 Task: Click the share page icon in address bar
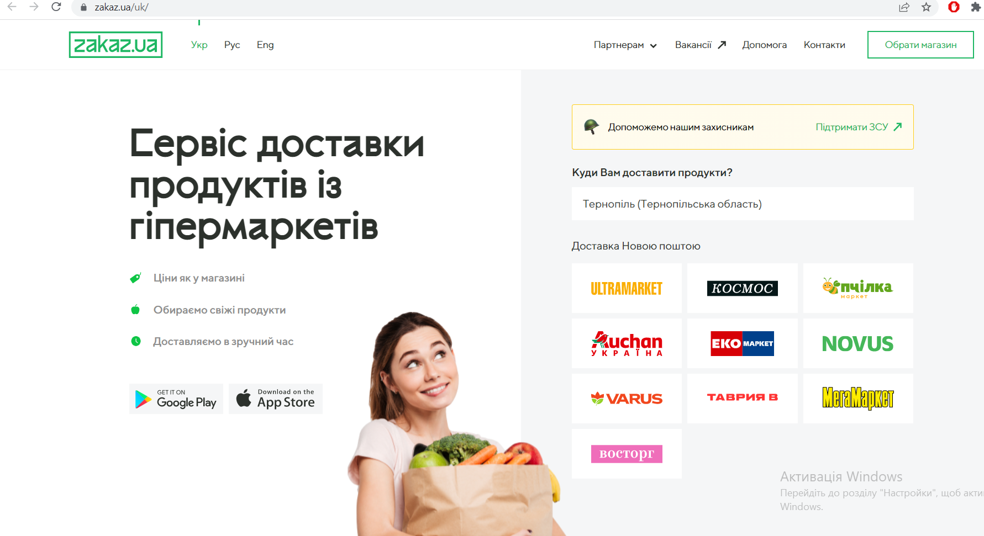904,7
